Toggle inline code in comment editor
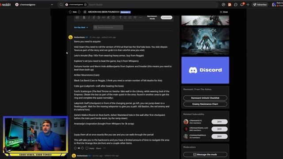283x159 pixels. point(103,18)
